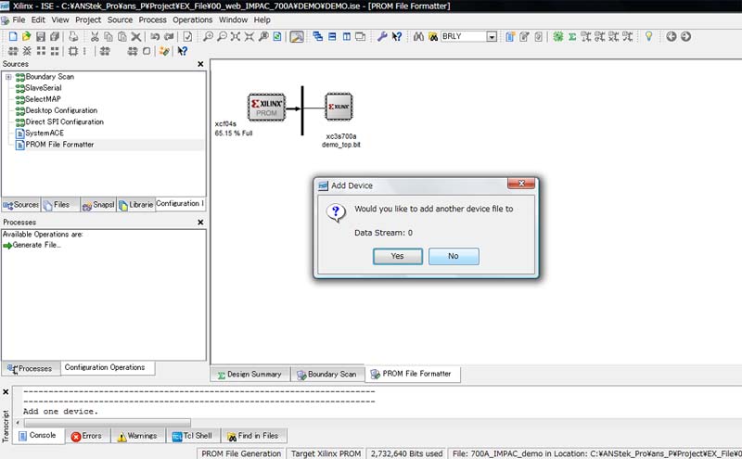This screenshot has height=459, width=742.
Task: Click the Xilinx PROM device chip
Action: 266,108
